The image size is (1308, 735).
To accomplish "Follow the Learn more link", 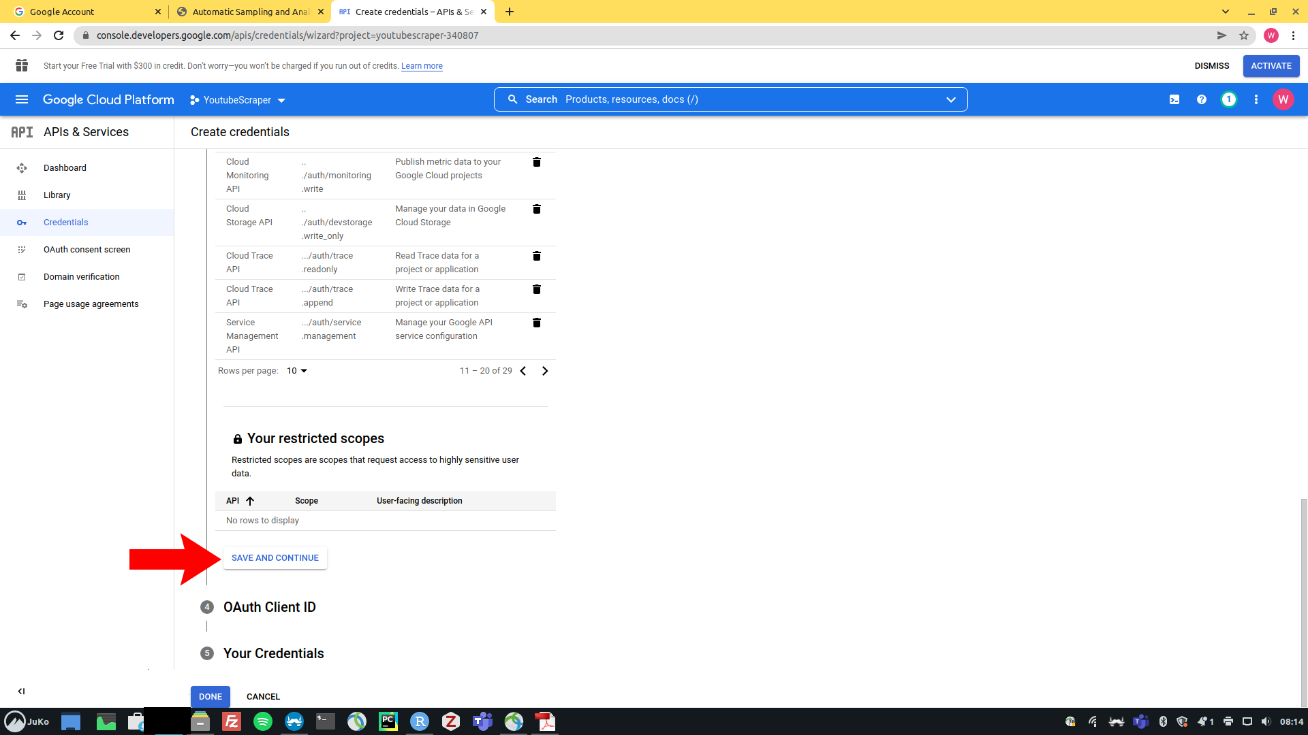I will (422, 66).
